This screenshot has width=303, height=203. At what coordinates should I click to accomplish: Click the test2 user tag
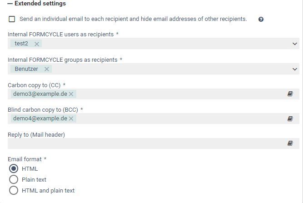[x=21, y=44]
